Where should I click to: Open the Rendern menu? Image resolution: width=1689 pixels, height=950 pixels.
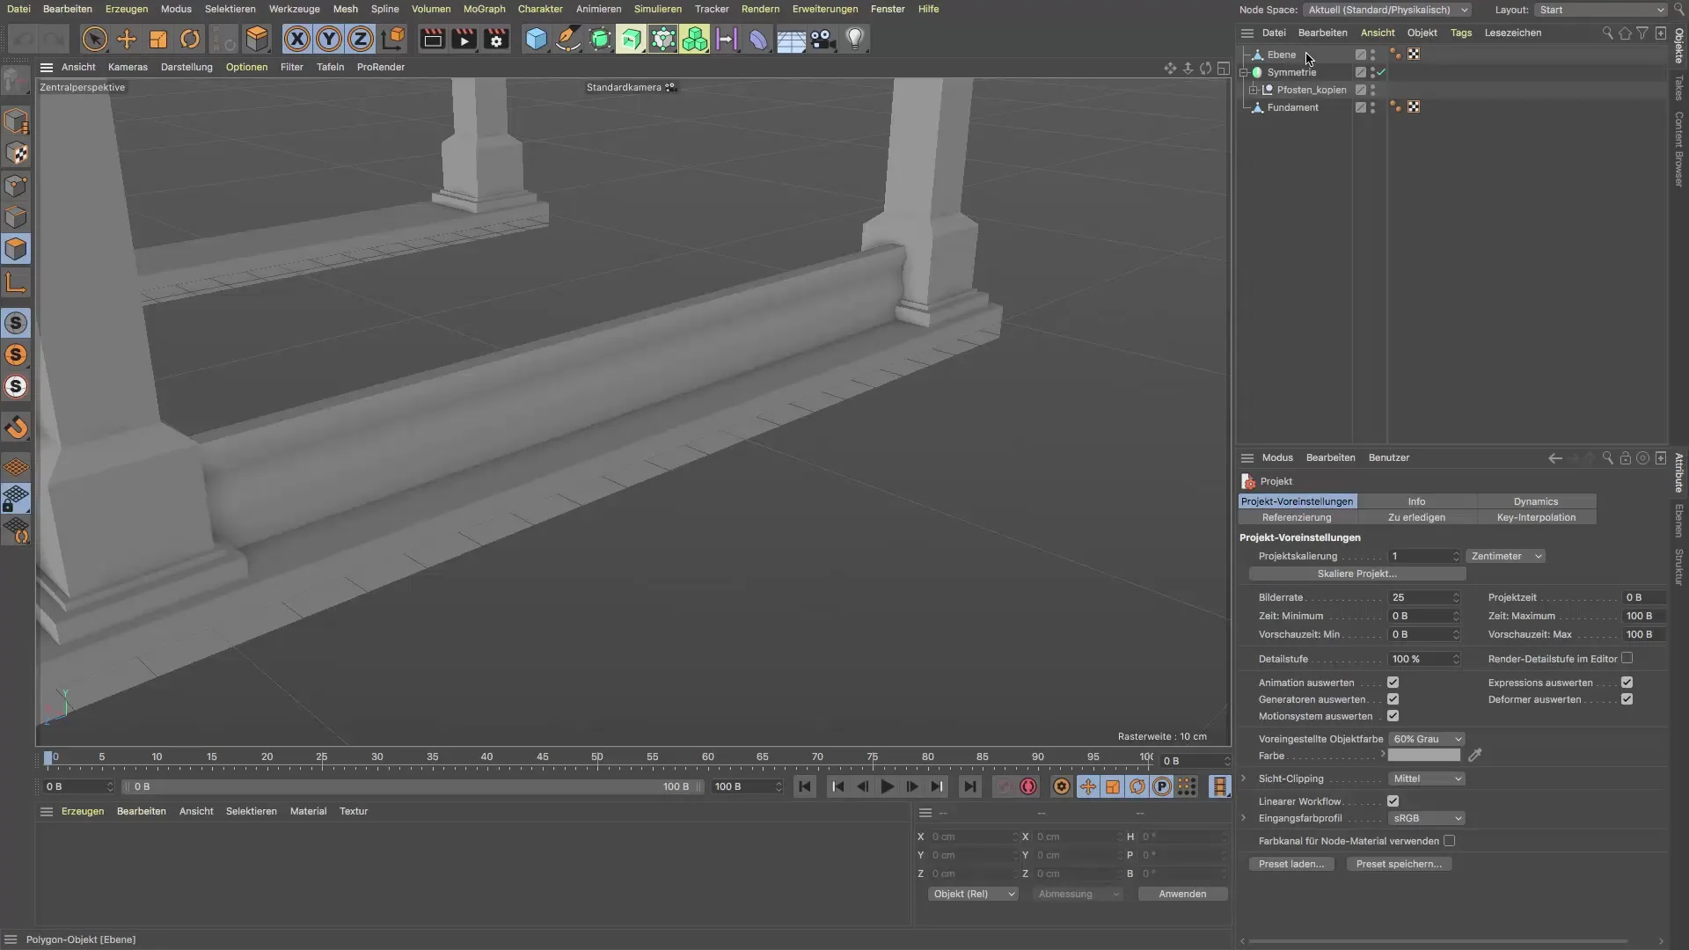[760, 9]
